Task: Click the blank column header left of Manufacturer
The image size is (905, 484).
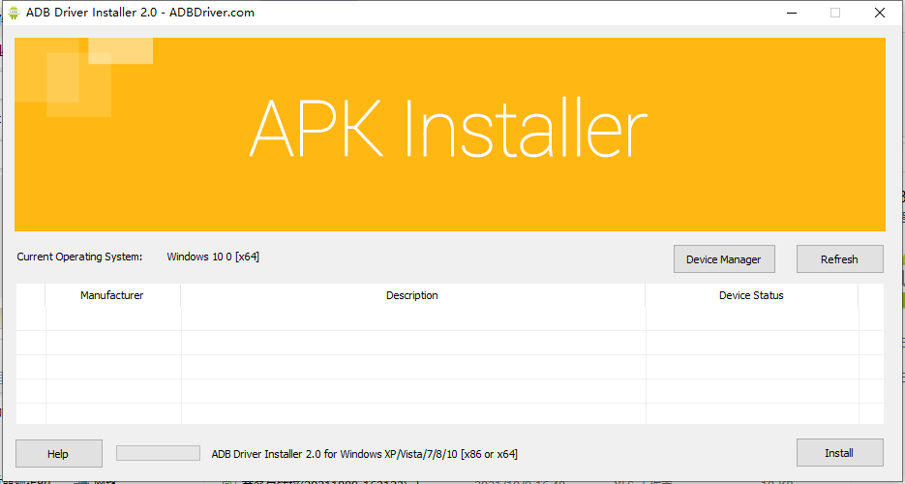Action: 31,295
